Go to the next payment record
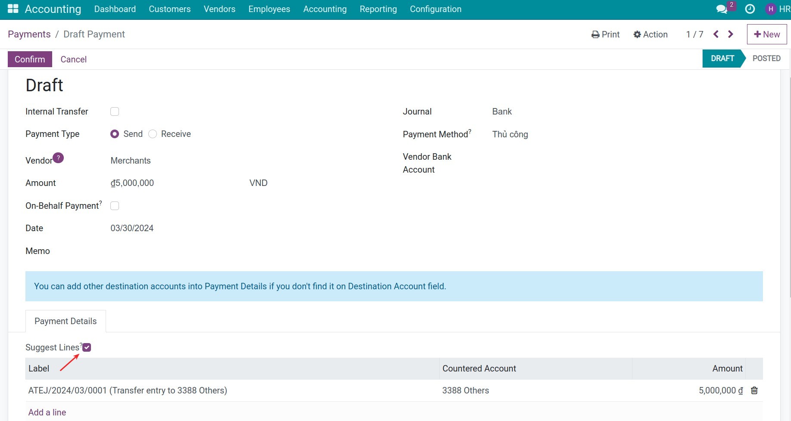The width and height of the screenshot is (791, 421). [x=730, y=34]
